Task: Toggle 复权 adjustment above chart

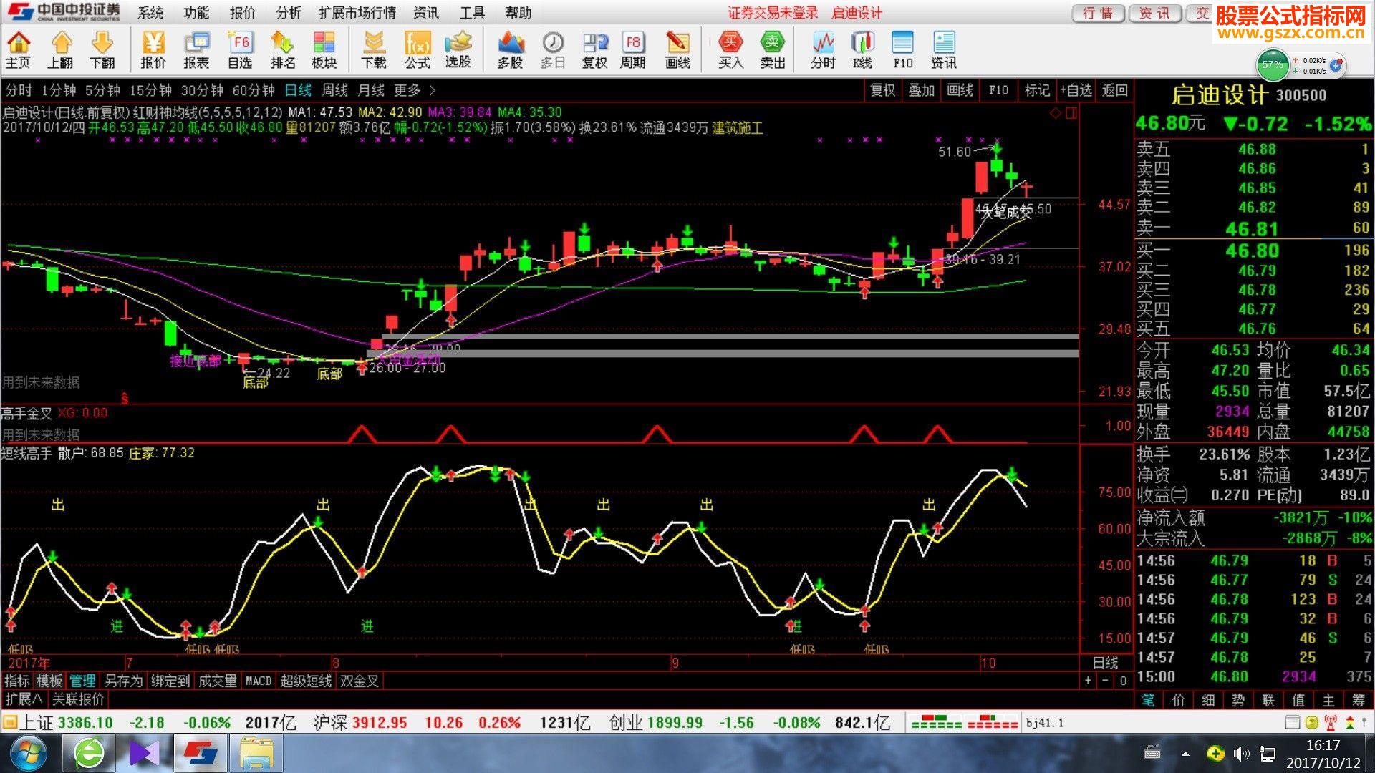Action: coord(882,90)
